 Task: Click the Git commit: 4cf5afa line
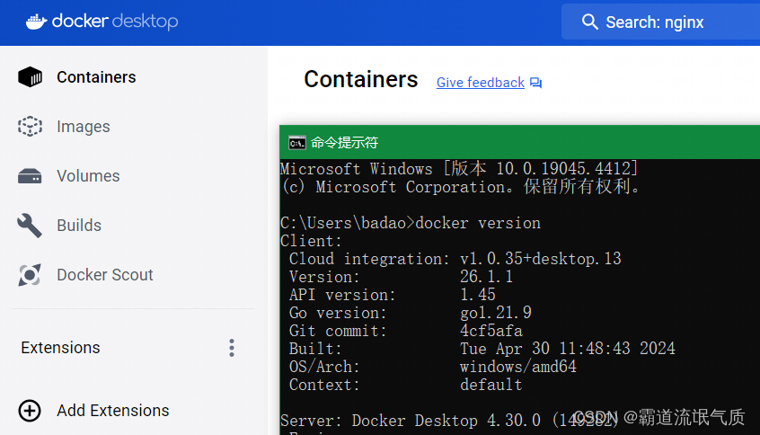[406, 331]
